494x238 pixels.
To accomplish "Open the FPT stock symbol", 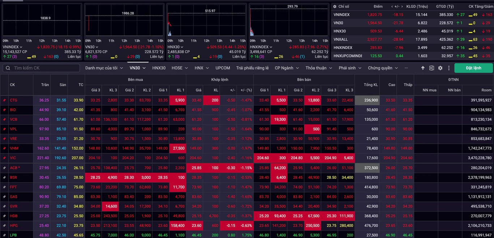I will (x=13, y=187).
